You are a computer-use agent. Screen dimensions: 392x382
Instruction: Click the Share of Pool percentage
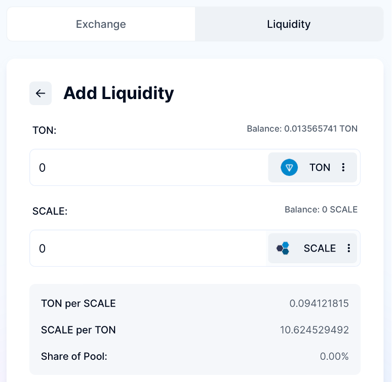334,356
